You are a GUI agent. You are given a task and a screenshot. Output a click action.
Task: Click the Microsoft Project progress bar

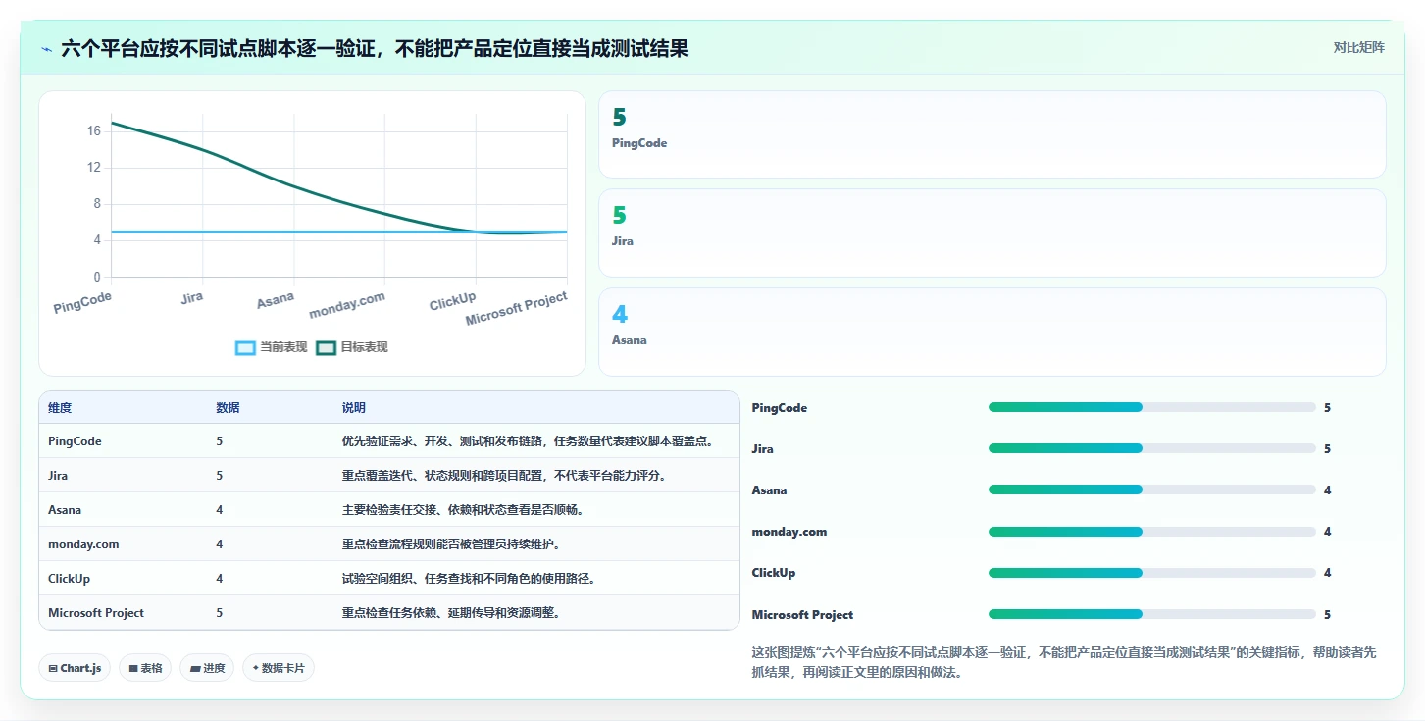coord(1151,614)
